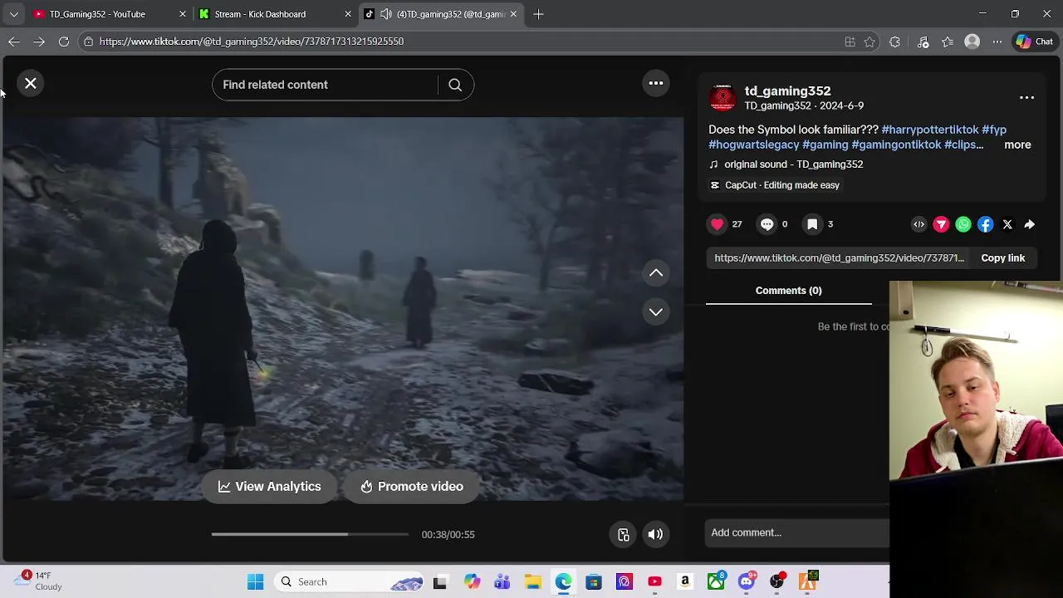Seek on the video progress bar
This screenshot has width=1063, height=598.
tap(310, 534)
